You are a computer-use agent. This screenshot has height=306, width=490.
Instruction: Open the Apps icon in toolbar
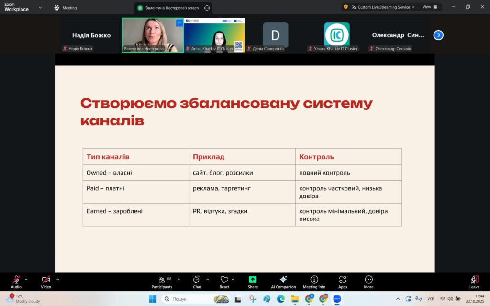343,280
